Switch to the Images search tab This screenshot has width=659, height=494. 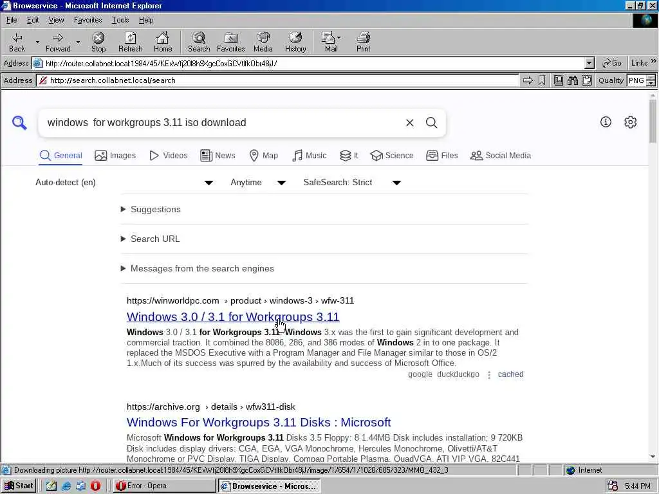click(x=115, y=156)
